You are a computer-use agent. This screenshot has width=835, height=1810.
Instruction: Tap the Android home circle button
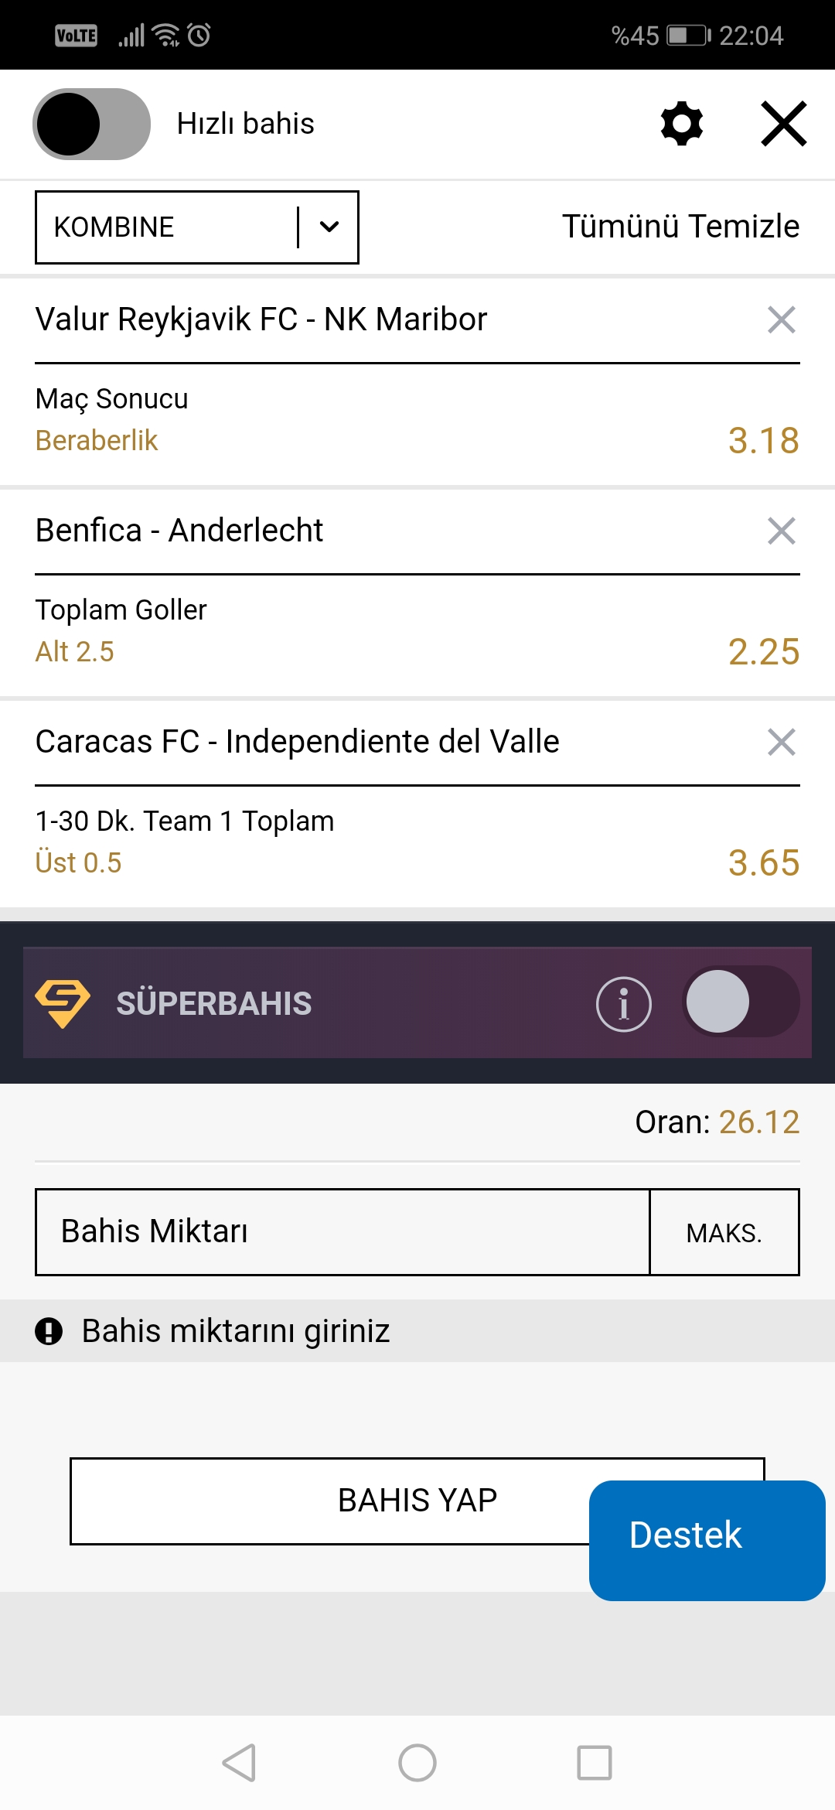pos(417,1763)
